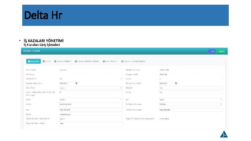Screen dimensions: 251x141
Task: Click the Sigortalı Yakını Adı Soyadı field
Action: click(x=91, y=119)
